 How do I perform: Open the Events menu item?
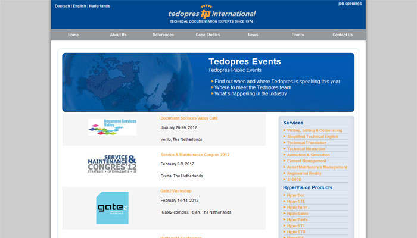click(298, 35)
